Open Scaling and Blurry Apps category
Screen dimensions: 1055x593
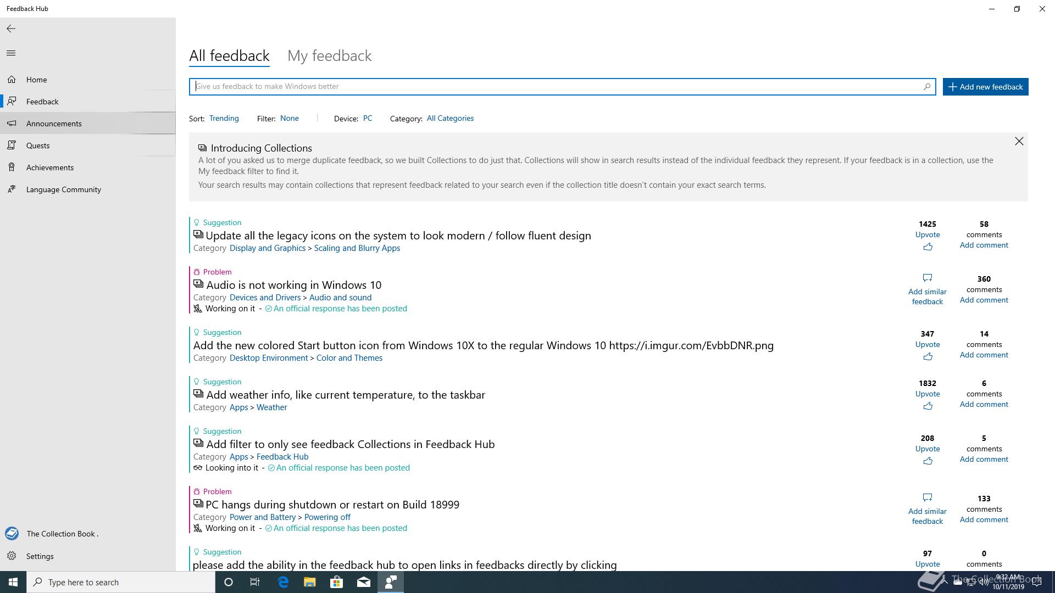coord(357,248)
